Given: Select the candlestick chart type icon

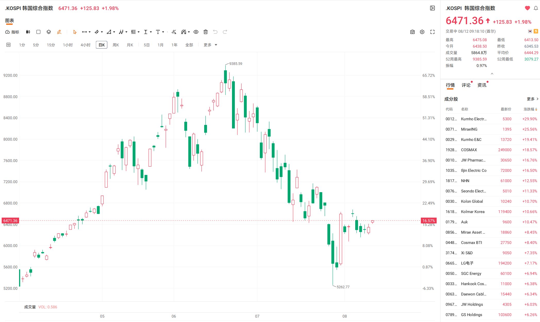Looking at the screenshot, I should click(28, 32).
